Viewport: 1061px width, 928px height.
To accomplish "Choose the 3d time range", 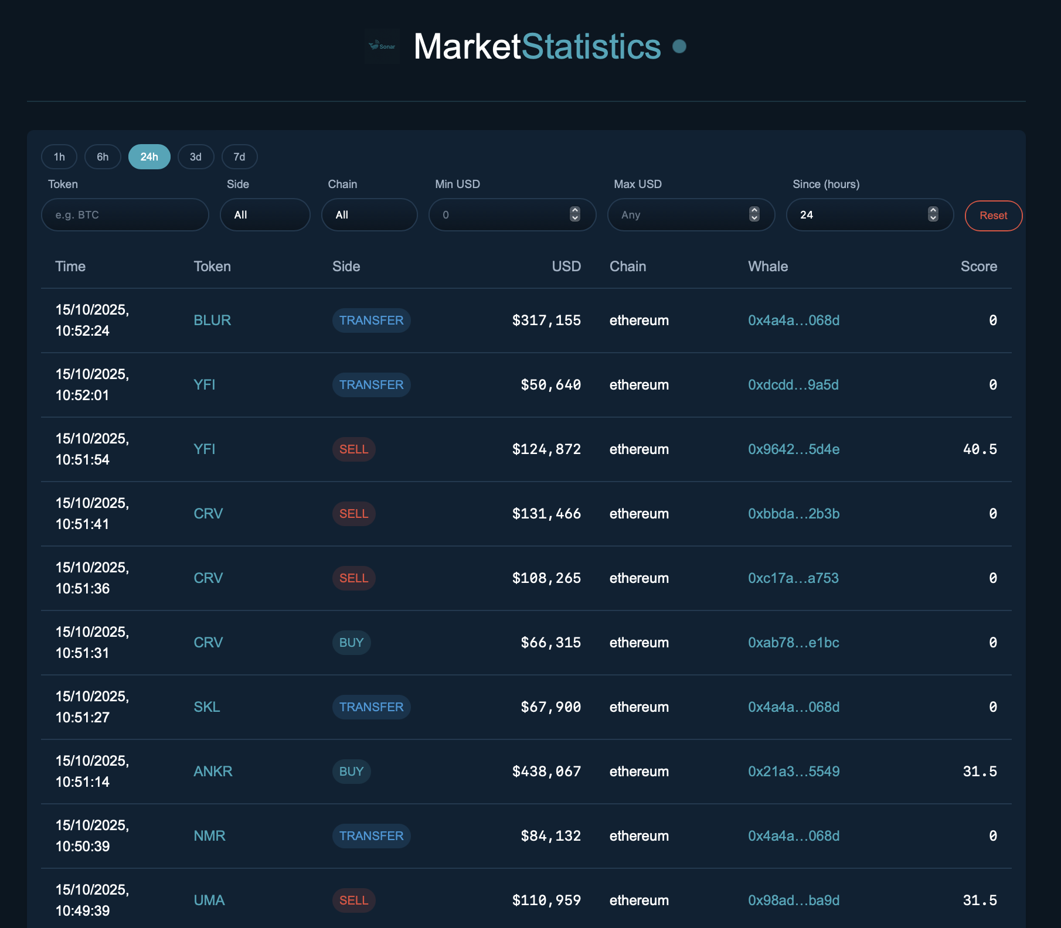I will [196, 157].
